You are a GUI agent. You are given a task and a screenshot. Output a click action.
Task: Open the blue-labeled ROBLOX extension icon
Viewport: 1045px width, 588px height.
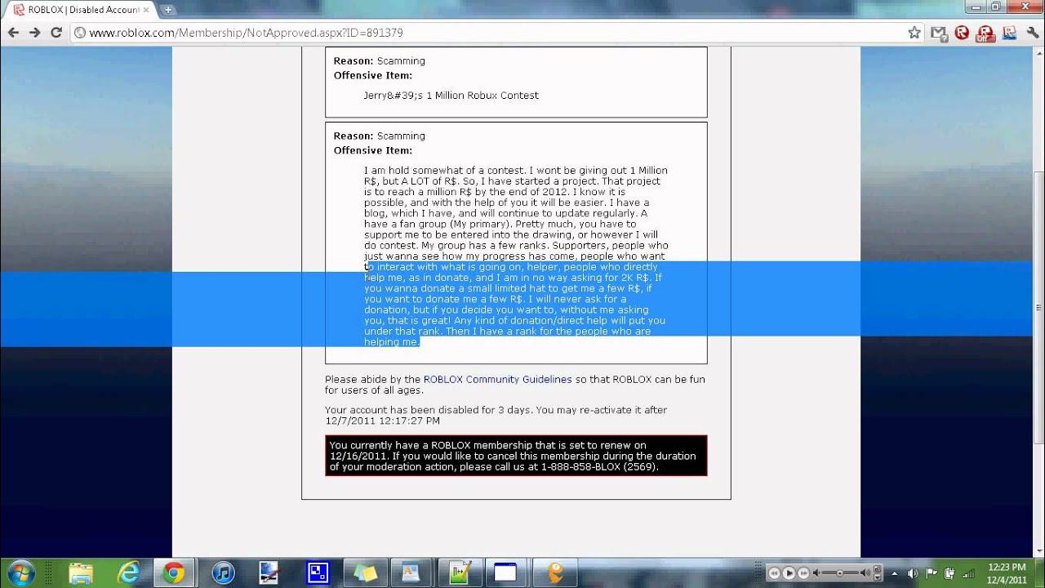coord(1009,33)
